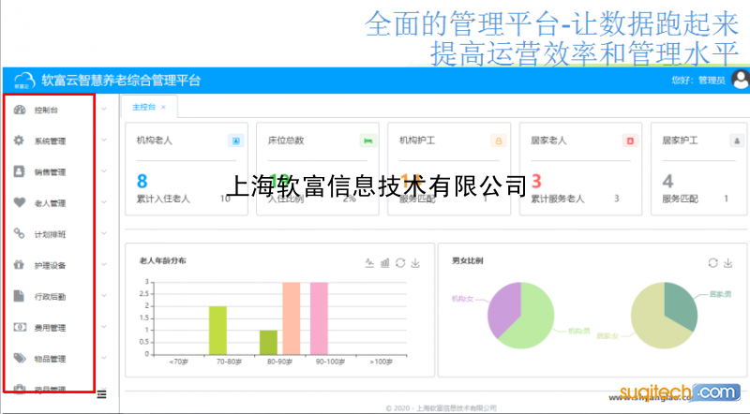Click the 费用管理 money icon
Screen dimensions: 750x414
point(20,327)
